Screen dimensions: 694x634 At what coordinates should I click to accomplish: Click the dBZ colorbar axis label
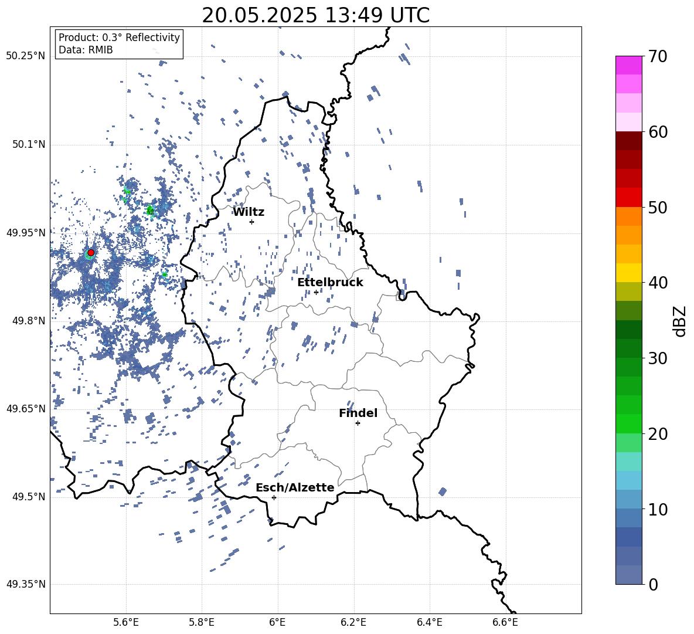tap(681, 321)
